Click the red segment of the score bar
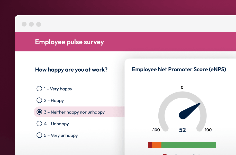This screenshot has width=236, height=155. (150, 145)
